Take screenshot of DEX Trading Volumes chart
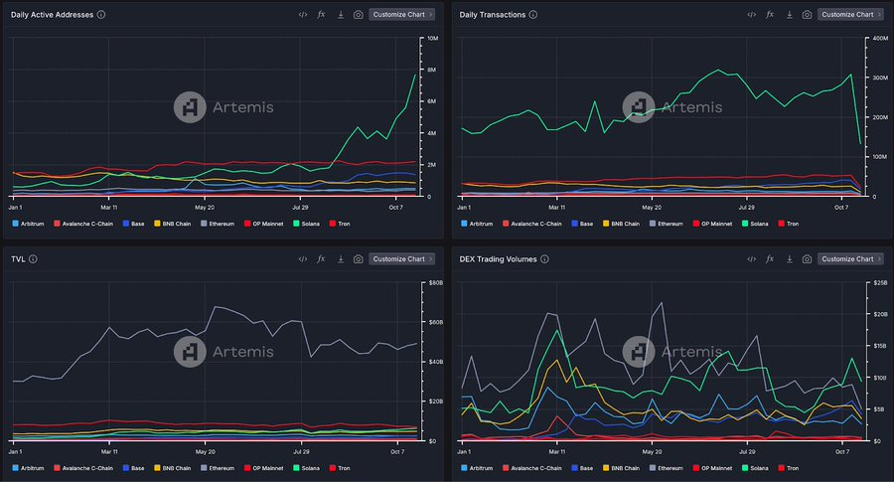 (807, 259)
